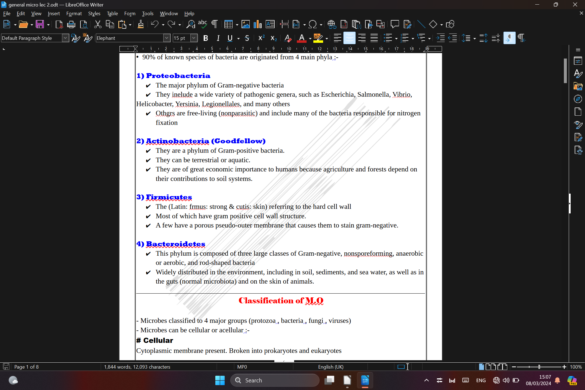Viewport: 585px width, 390px height.
Task: Apply yellow highlighting colour
Action: [318, 38]
